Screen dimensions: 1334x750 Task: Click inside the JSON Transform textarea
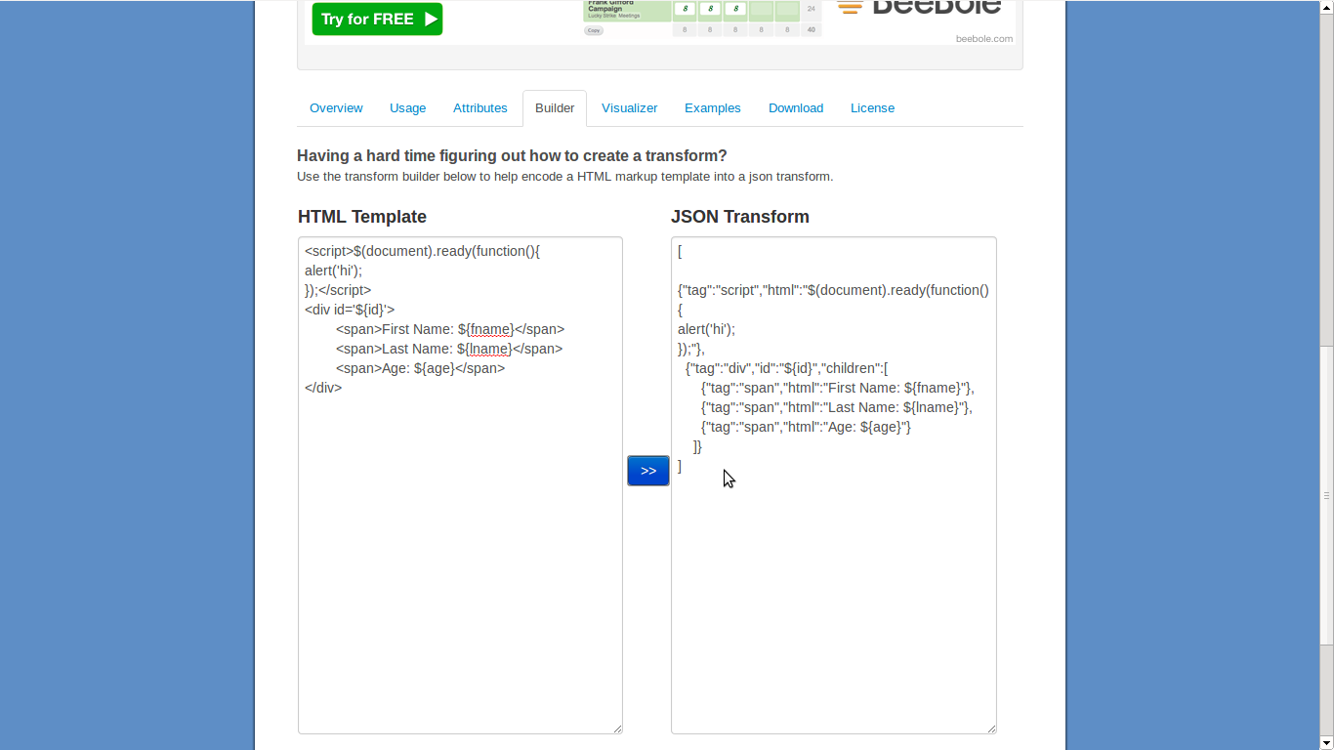(x=833, y=485)
